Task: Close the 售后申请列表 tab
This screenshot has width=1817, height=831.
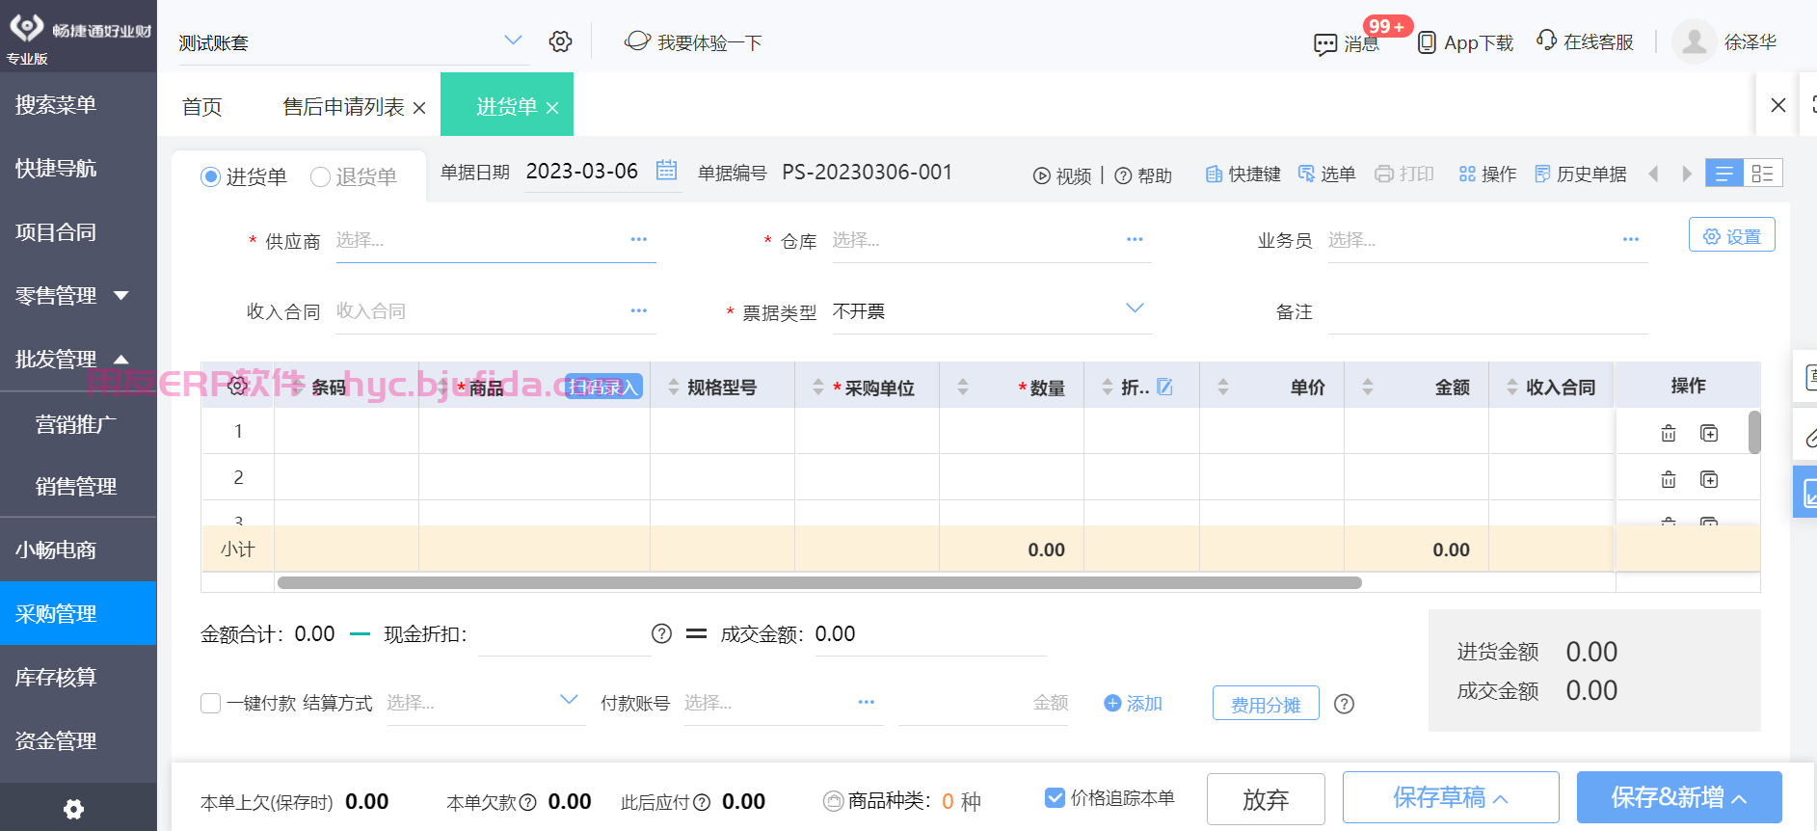Action: [x=419, y=108]
